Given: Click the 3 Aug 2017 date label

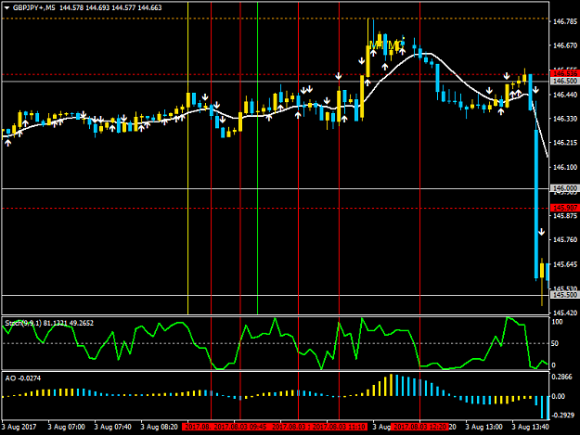Looking at the screenshot, I should tap(19, 427).
